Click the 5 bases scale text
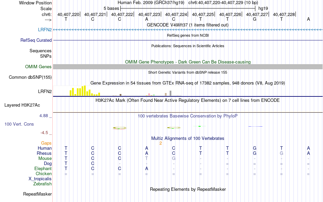This screenshot has width=323, height=202. pos(111,8)
